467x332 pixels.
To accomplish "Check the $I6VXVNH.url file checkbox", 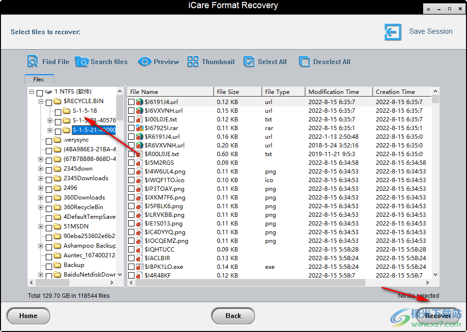I will (x=132, y=111).
